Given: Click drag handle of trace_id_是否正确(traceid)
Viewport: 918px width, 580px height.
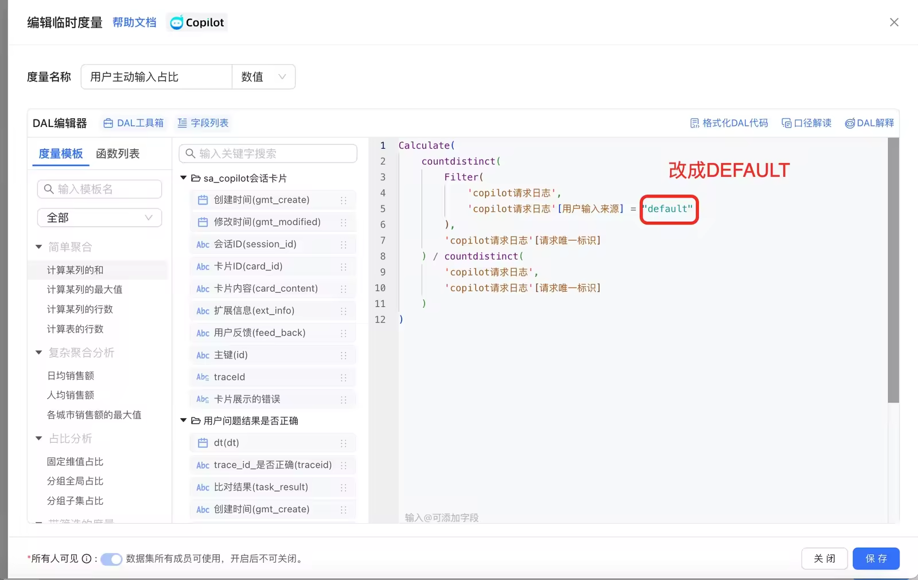Looking at the screenshot, I should [x=344, y=465].
